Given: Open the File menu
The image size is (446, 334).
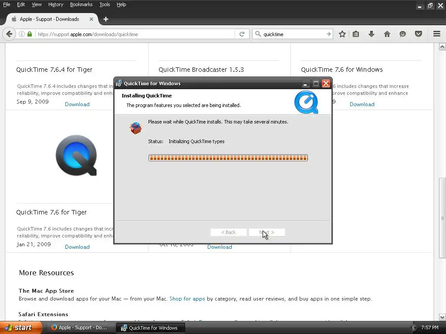Looking at the screenshot, I should pos(7,4).
